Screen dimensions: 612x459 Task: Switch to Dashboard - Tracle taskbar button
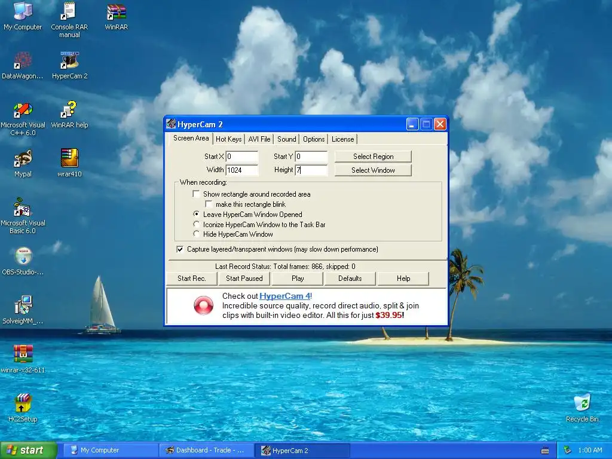coord(206,451)
